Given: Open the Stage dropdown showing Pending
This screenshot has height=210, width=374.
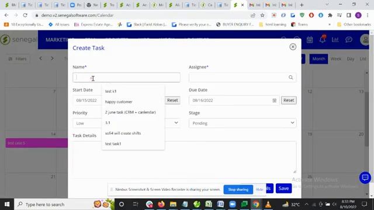Looking at the screenshot, I should pyautogui.click(x=243, y=123).
